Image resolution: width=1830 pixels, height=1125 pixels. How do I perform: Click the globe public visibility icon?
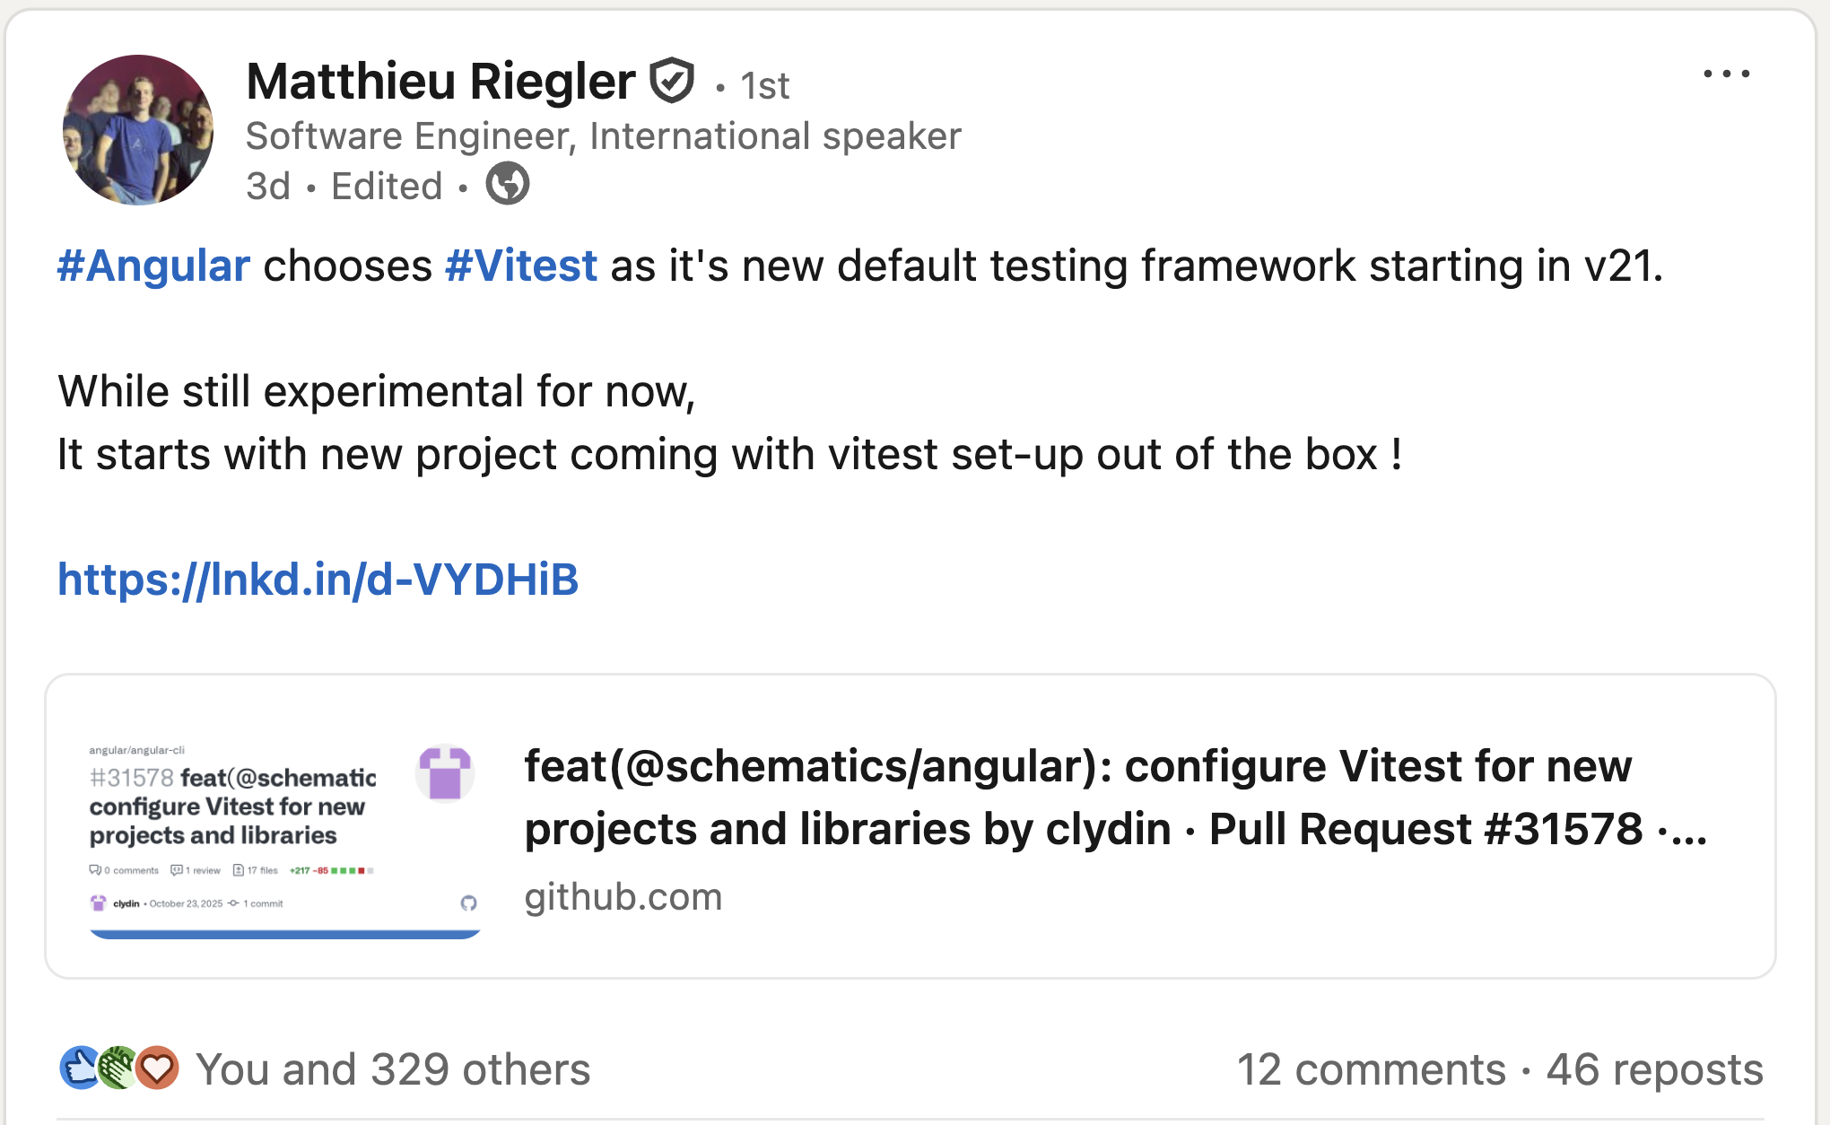tap(508, 184)
